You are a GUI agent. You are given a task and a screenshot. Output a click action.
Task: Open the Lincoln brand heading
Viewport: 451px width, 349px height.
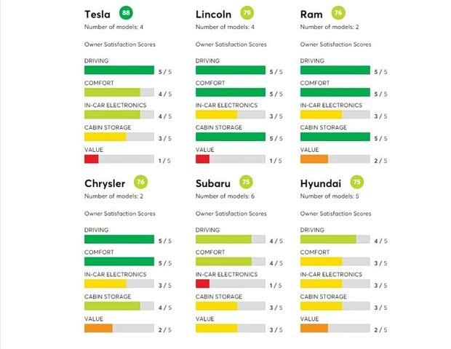tap(215, 15)
